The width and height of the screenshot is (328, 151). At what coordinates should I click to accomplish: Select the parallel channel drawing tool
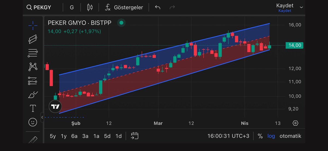click(x=33, y=39)
